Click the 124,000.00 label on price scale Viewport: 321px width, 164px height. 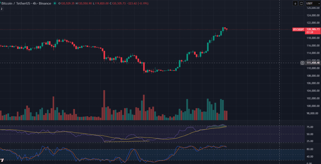[x=313, y=15]
